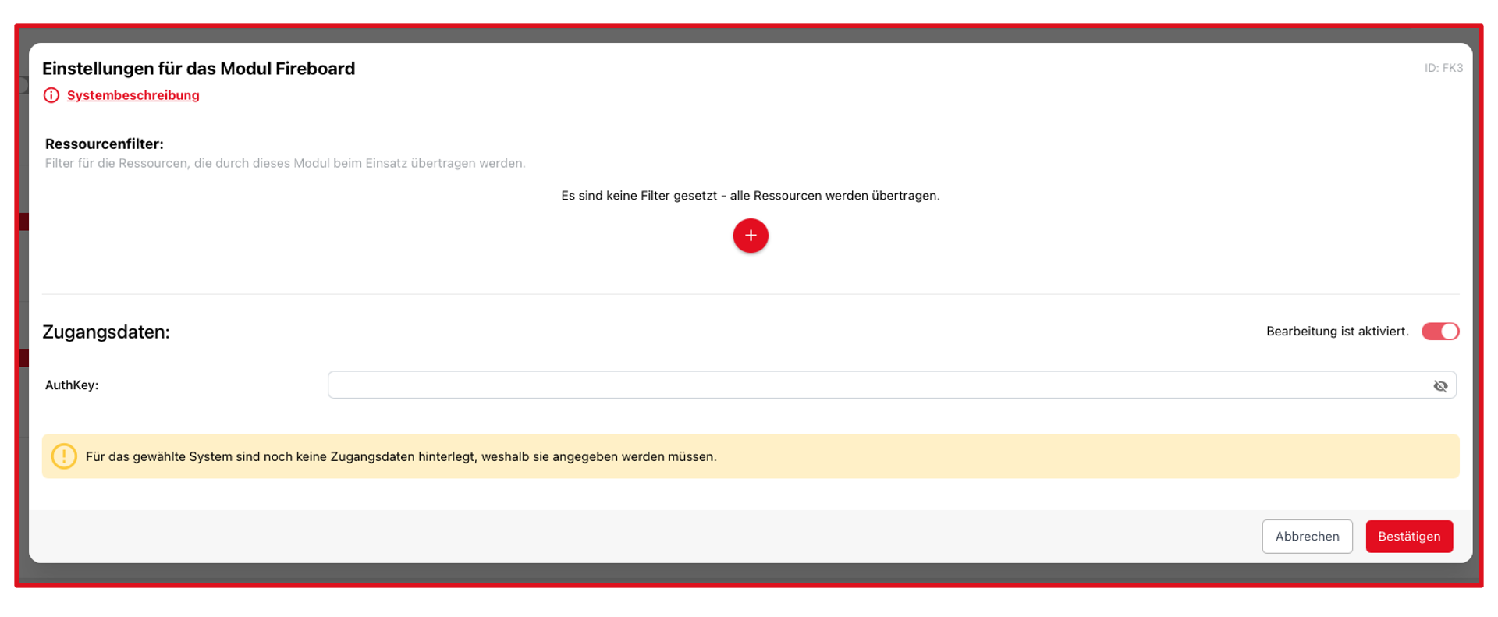Click the yellow warning exclamation icon

point(64,456)
